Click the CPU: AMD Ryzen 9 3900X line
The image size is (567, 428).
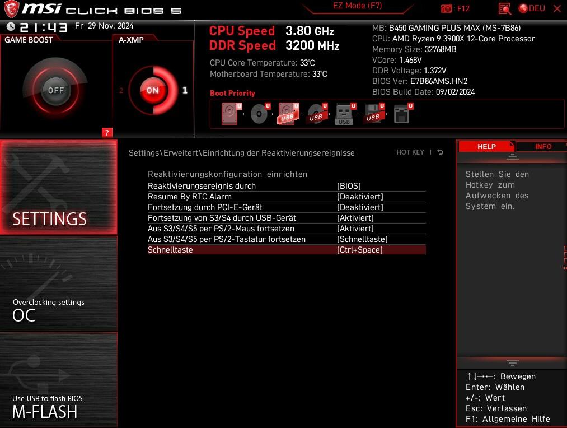pos(453,39)
